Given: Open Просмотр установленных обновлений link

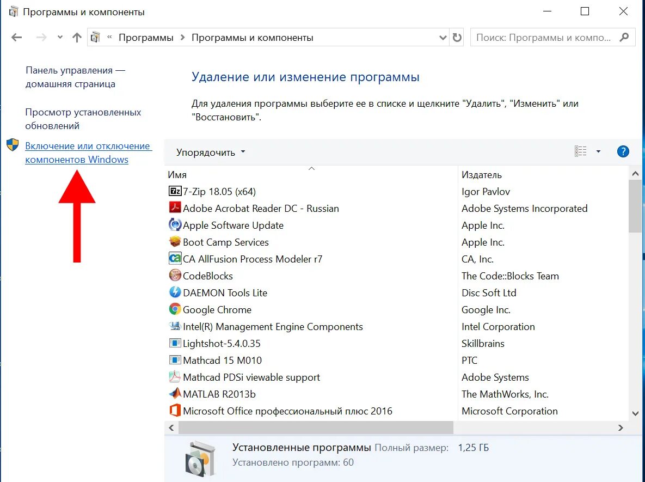Looking at the screenshot, I should (x=83, y=119).
